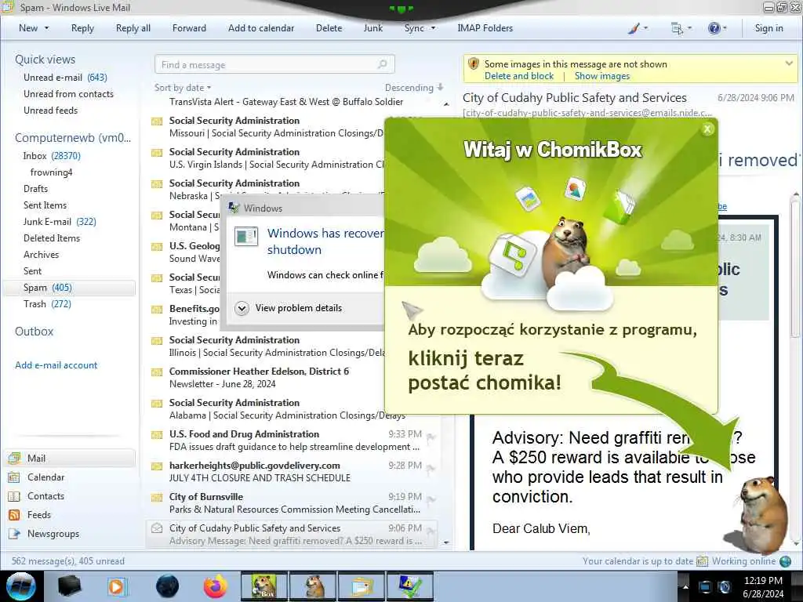Open the problem reports flag taskbar button
803x602 pixels.
click(x=410, y=586)
